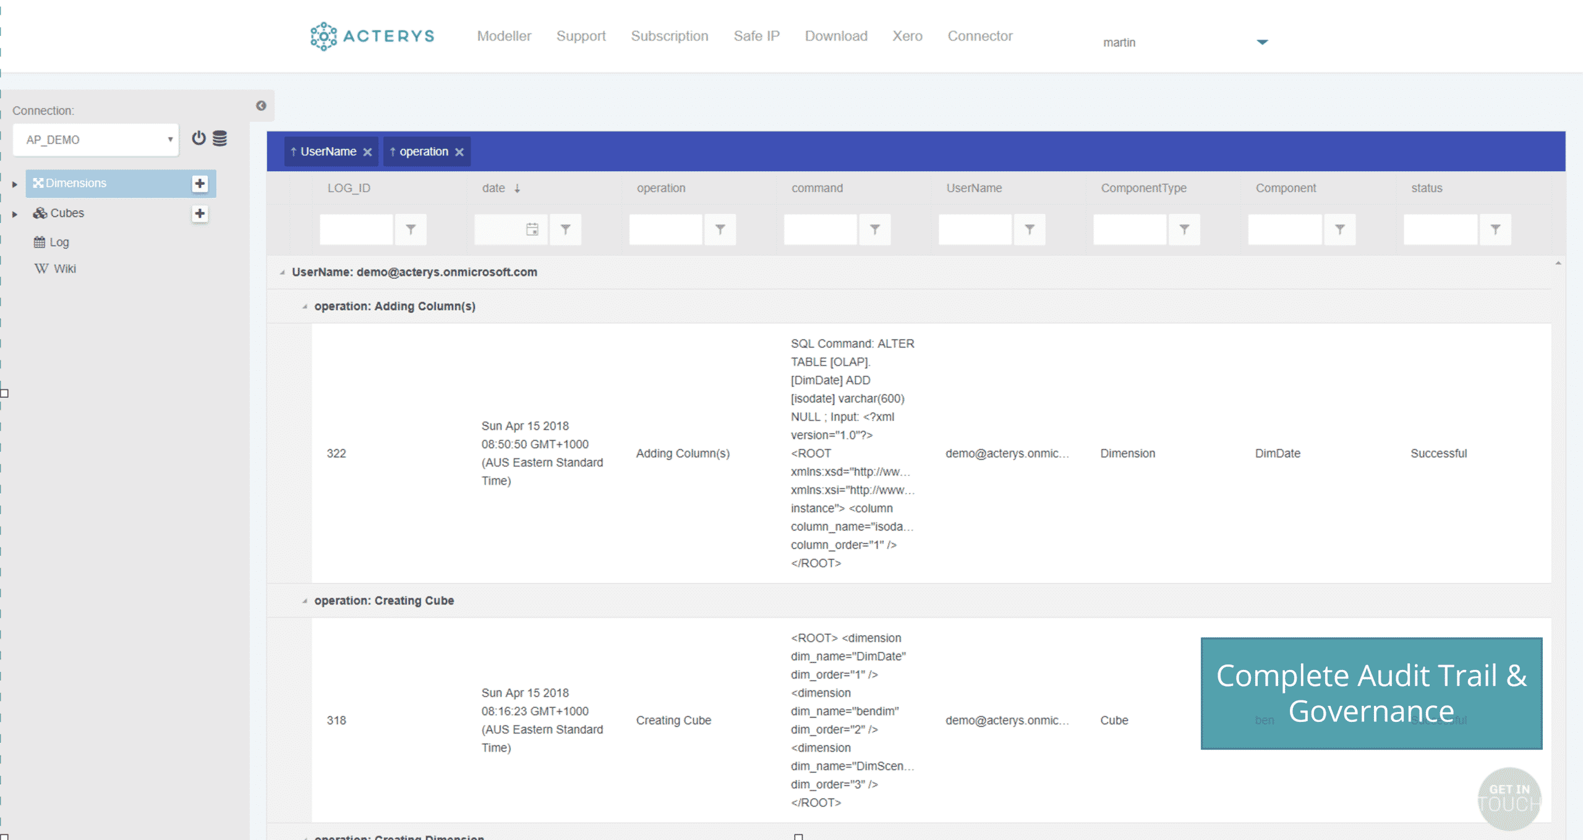Click the DimDate component cell
The width and height of the screenshot is (1583, 840).
pyautogui.click(x=1278, y=454)
